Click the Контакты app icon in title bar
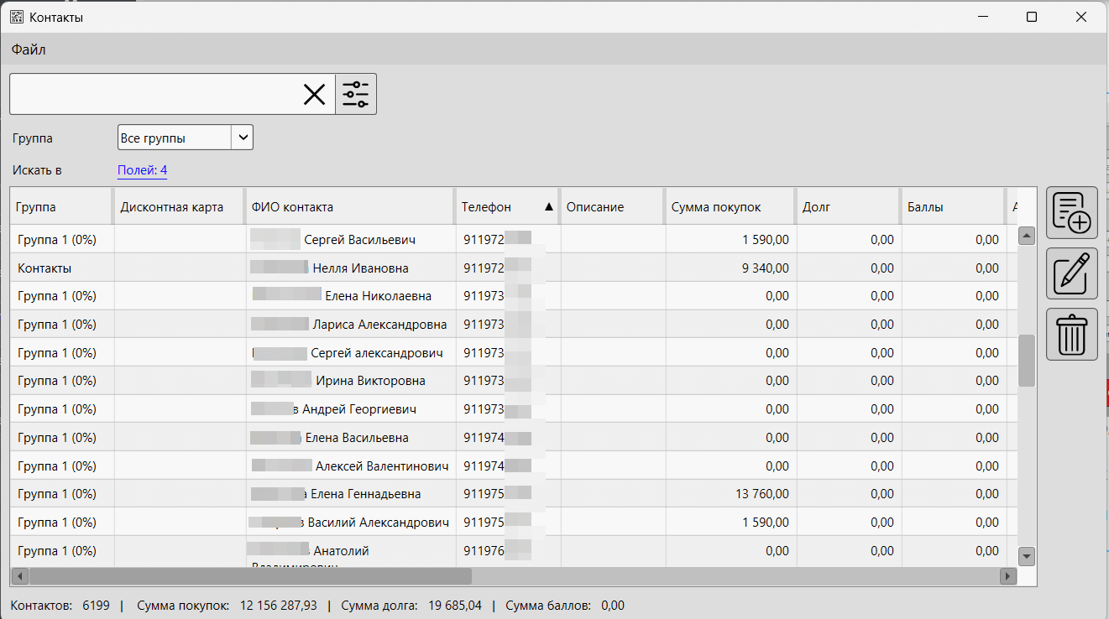Screen dimensions: 1109x619 click(16, 17)
